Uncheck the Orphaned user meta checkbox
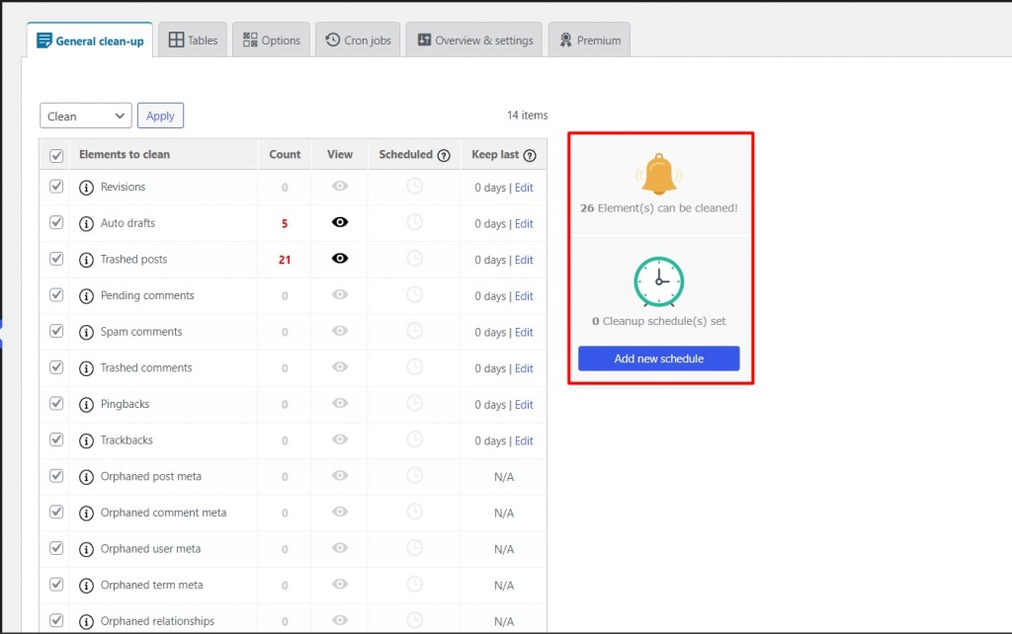Viewport: 1012px width, 634px height. pyautogui.click(x=56, y=547)
